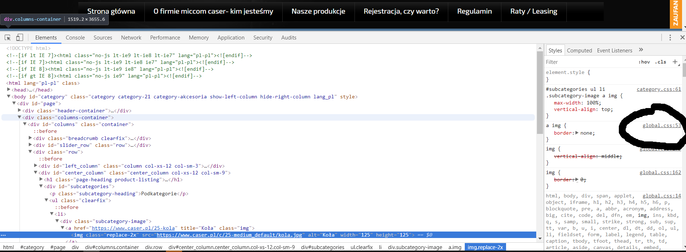The width and height of the screenshot is (686, 252).
Task: Toggle the :hov element state option
Action: (644, 62)
